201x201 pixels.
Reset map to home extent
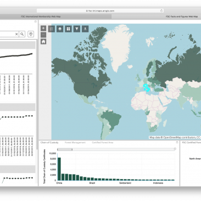pos(43,42)
